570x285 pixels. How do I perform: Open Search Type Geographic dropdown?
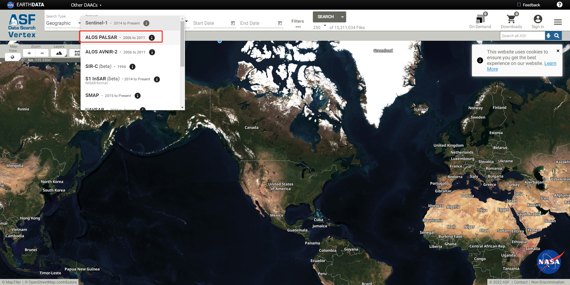63,23
